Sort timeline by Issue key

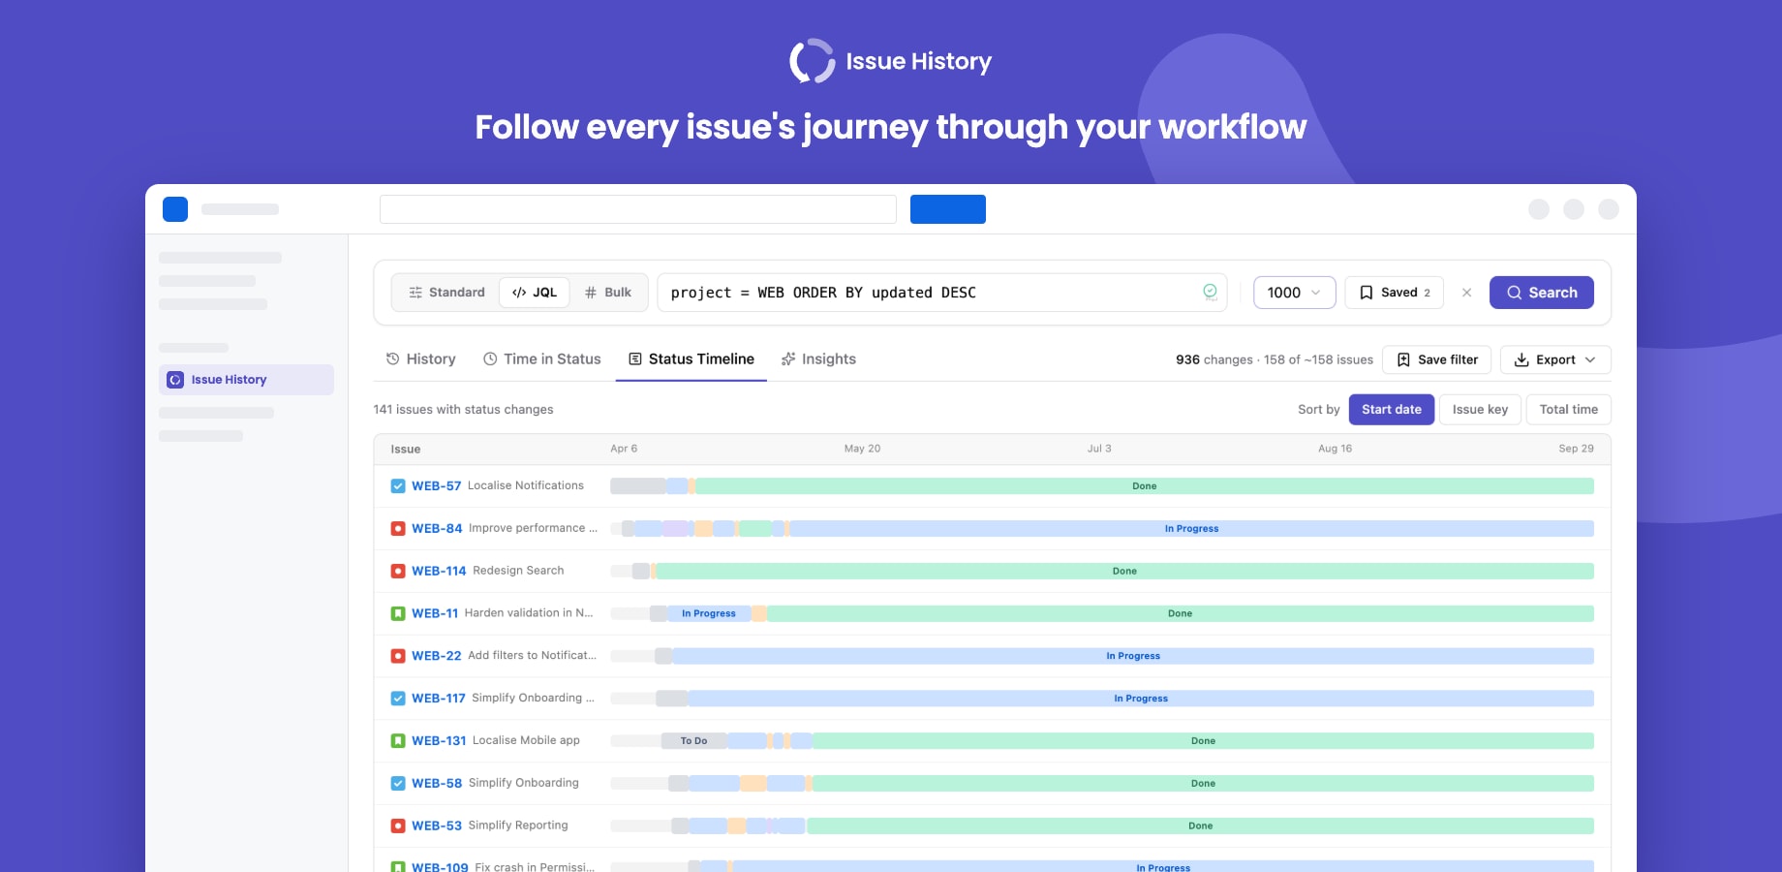(1480, 409)
